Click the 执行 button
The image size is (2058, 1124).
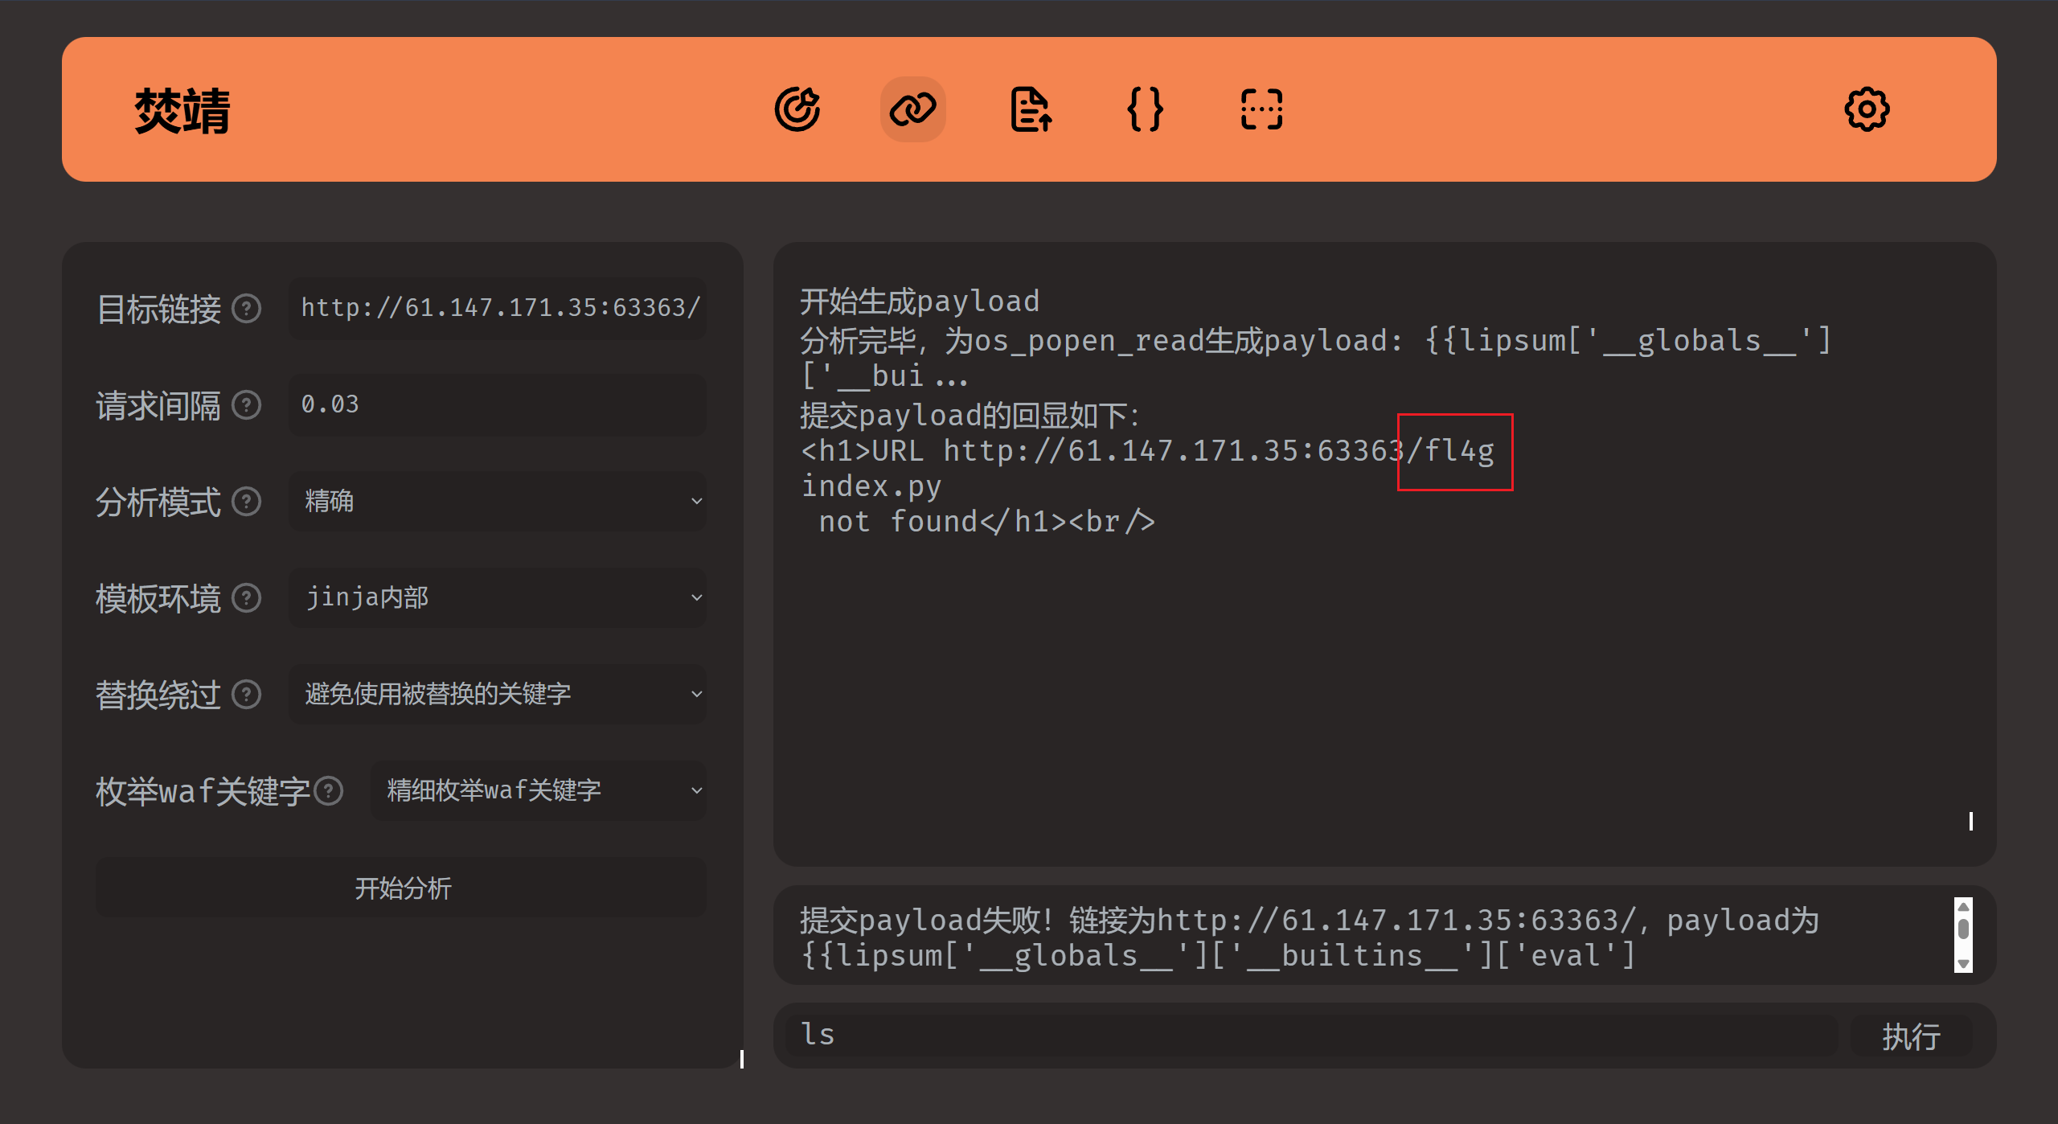pyautogui.click(x=1910, y=1036)
